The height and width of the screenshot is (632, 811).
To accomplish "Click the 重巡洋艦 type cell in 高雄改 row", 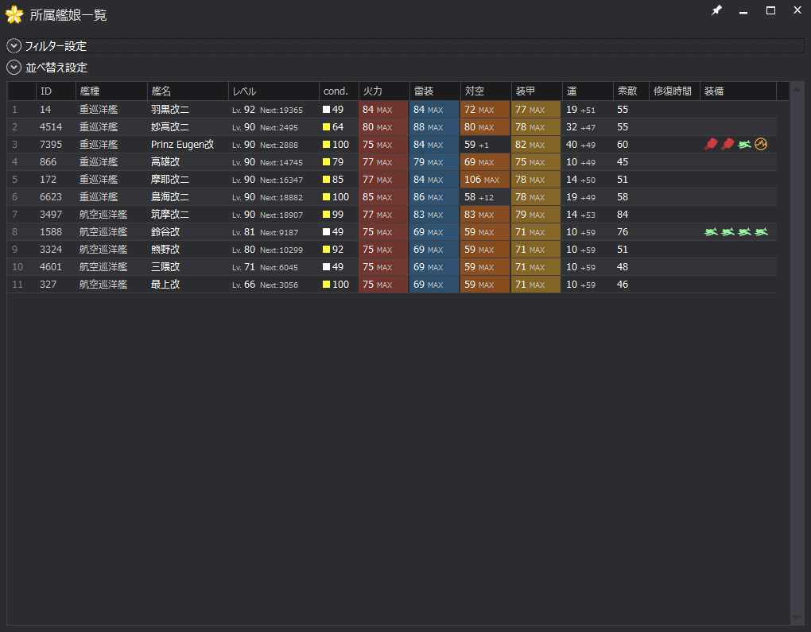I will (x=99, y=162).
